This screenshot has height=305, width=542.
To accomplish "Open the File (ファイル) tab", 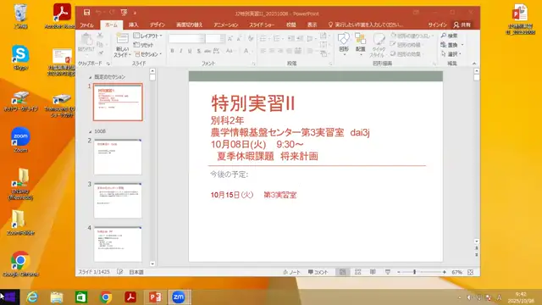I will (86, 25).
